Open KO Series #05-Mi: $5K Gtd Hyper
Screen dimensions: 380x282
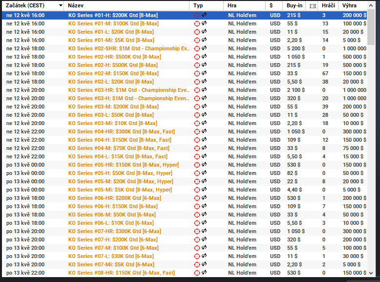[120, 190]
